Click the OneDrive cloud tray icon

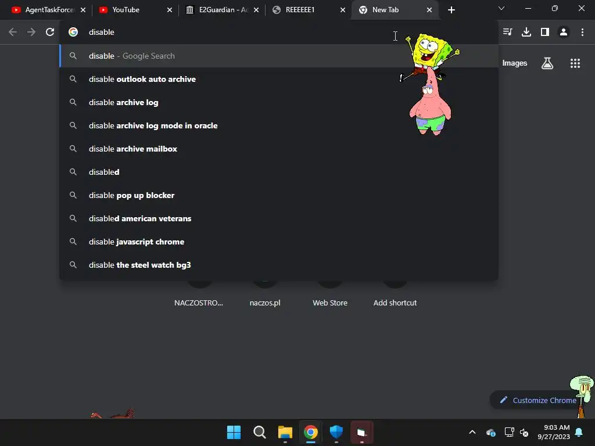pyautogui.click(x=490, y=432)
